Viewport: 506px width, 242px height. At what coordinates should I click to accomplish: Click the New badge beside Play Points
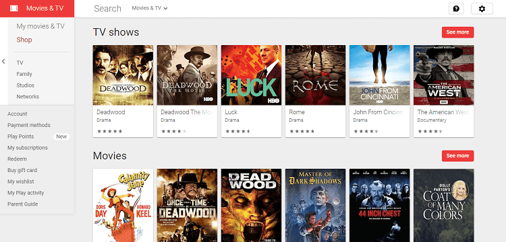coord(61,136)
